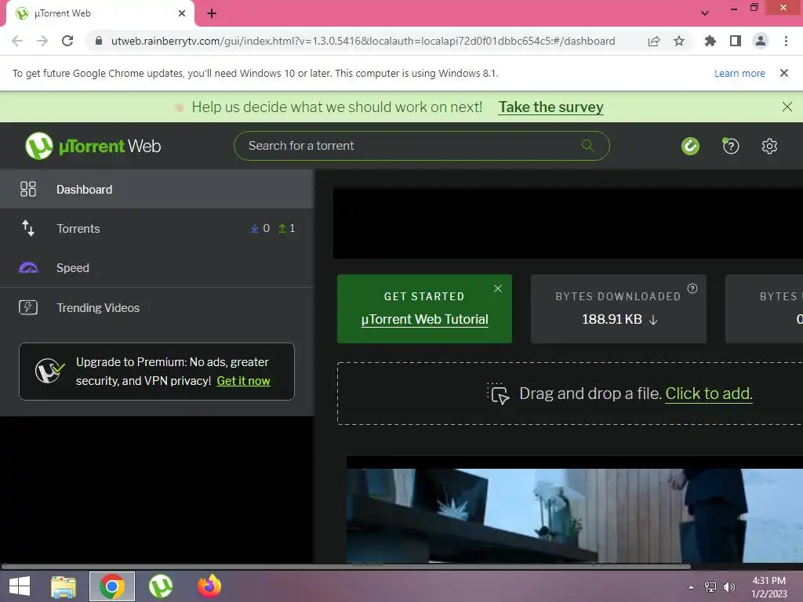Screen dimensions: 803x602
Task: Toggle the Chrome side panel
Action: point(736,41)
